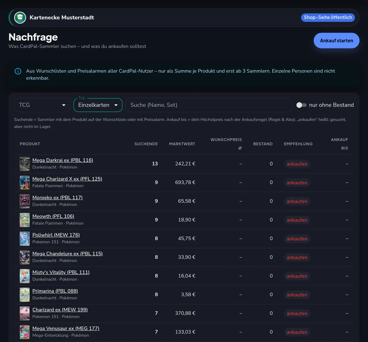Image resolution: width=368 pixels, height=342 pixels.
Task: Click 'ankaufen' badge in Mega Darkrai ex row
Action: pyautogui.click(x=297, y=164)
